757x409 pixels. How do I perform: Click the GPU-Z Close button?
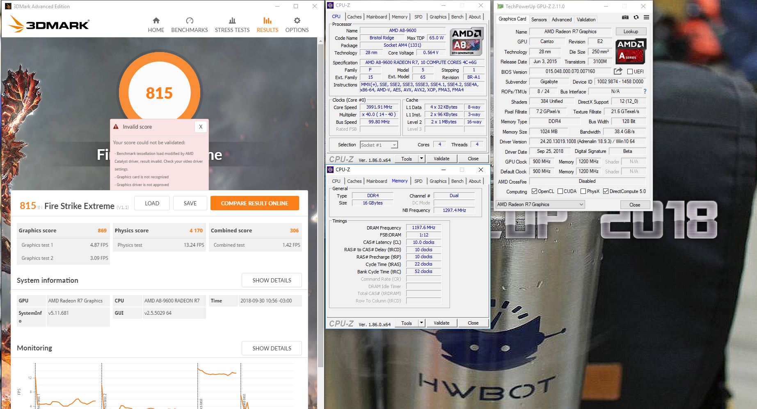click(x=635, y=204)
